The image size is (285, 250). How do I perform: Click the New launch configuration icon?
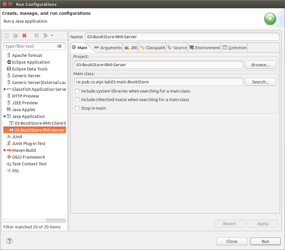click(7, 35)
